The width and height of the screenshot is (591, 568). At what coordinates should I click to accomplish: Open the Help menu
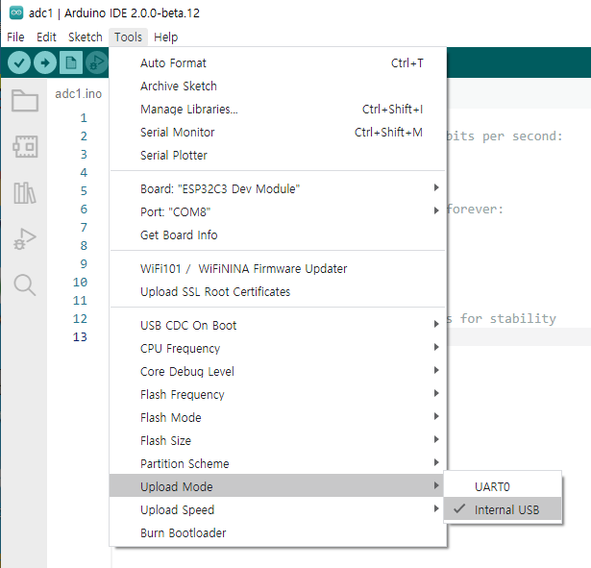(165, 37)
